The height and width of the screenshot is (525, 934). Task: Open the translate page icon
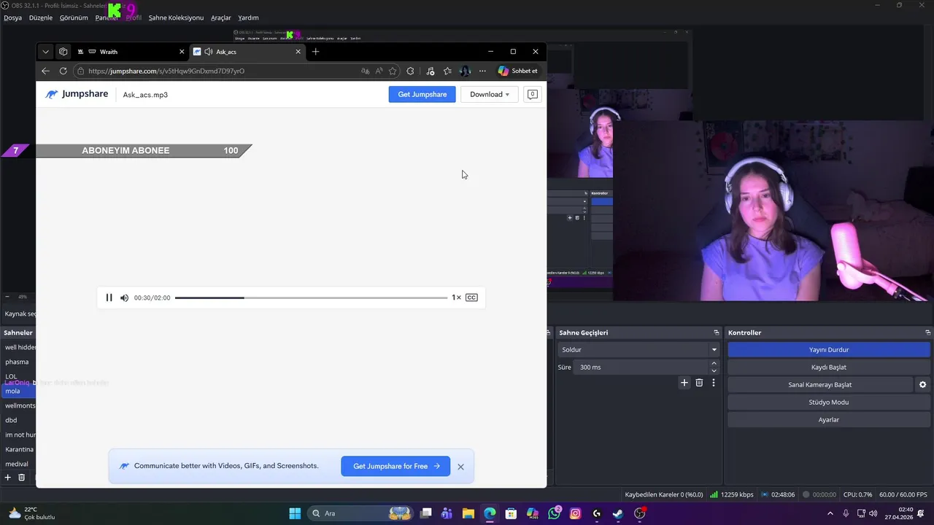coord(365,71)
